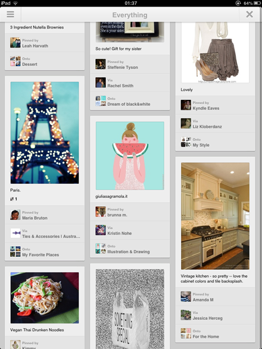Tap Rachel Smith's avatar picture

pyautogui.click(x=101, y=83)
